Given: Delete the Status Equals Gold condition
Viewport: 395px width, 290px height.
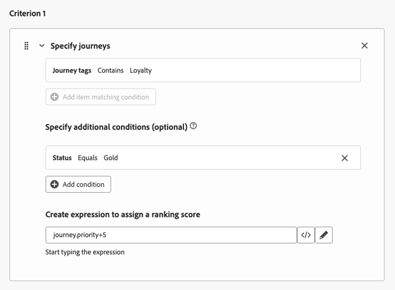Looking at the screenshot, I should [x=344, y=158].
